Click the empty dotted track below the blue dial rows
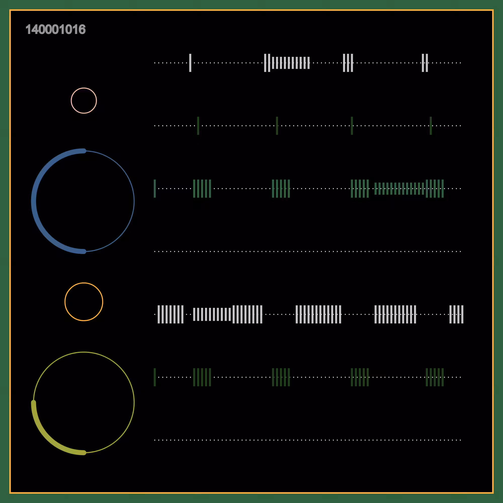This screenshot has height=503, width=503. [x=308, y=251]
